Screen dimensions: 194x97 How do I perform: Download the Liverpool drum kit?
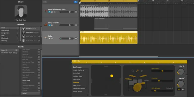tap(39, 67)
